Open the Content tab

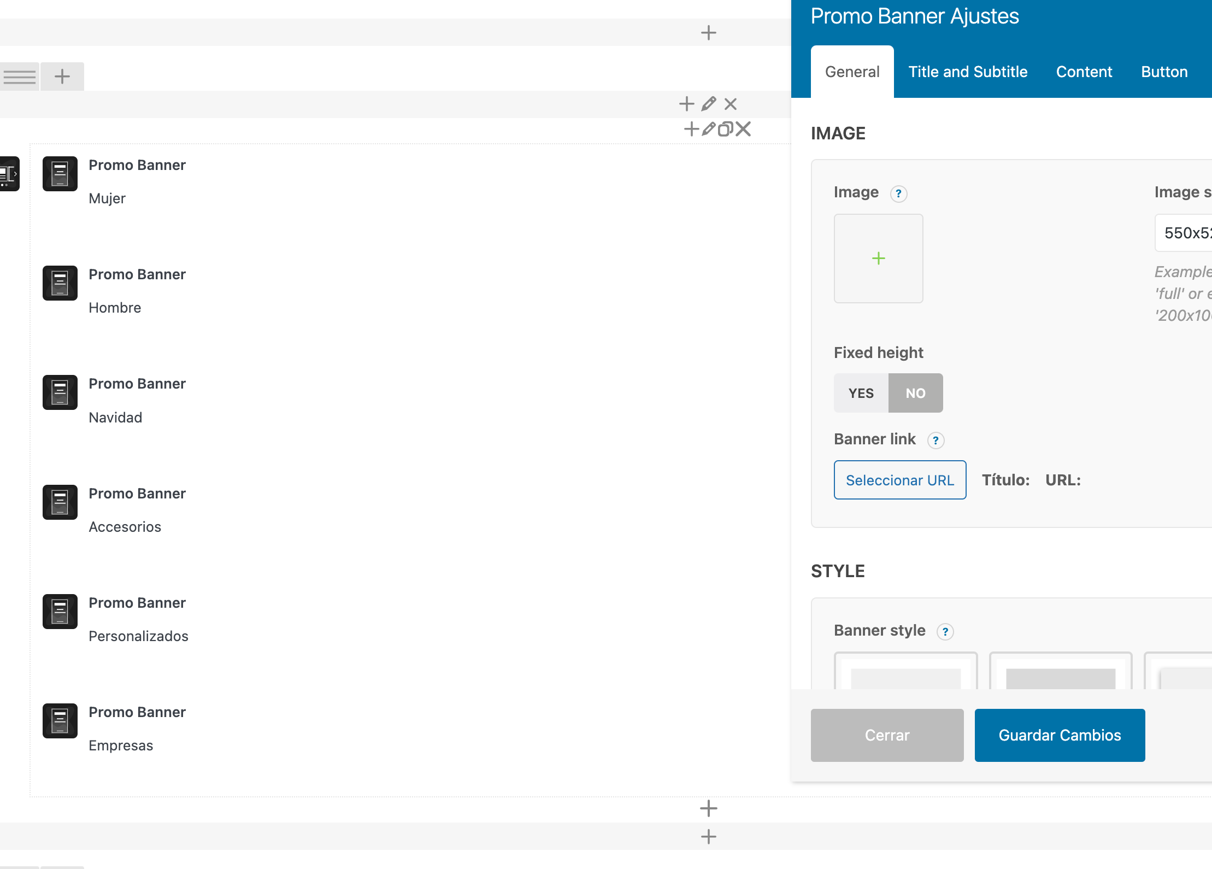click(1084, 72)
